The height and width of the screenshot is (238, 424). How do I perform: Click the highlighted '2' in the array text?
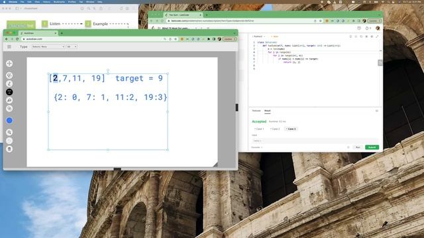[55, 78]
